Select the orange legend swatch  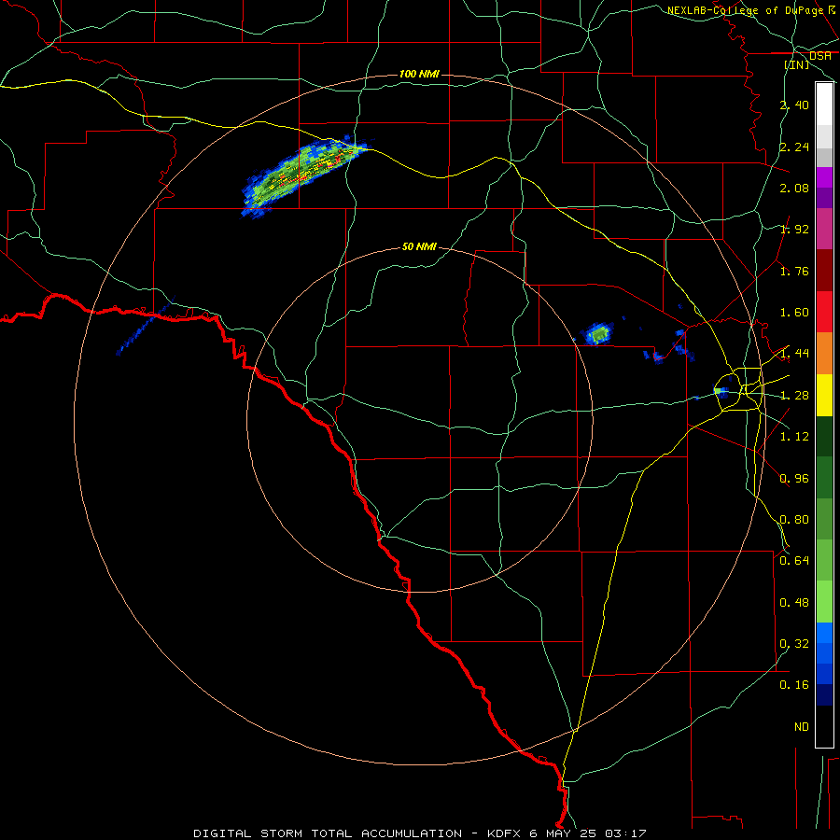(824, 353)
